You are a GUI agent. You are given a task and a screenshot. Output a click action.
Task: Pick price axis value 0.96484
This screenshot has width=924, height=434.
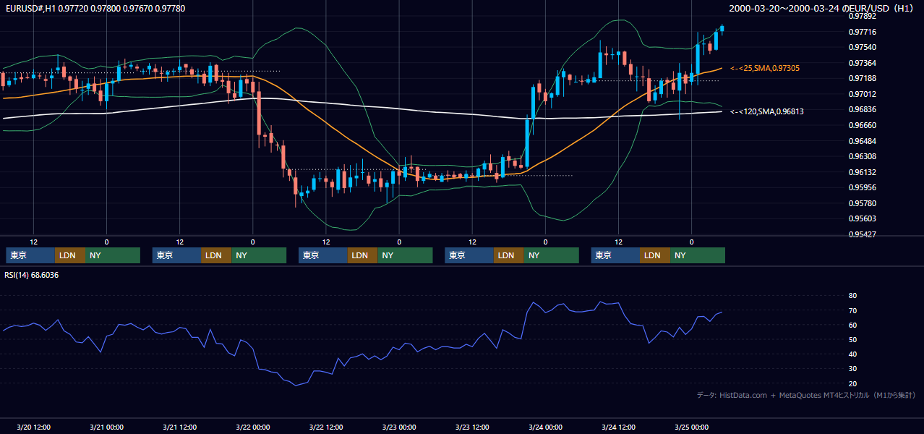862,141
